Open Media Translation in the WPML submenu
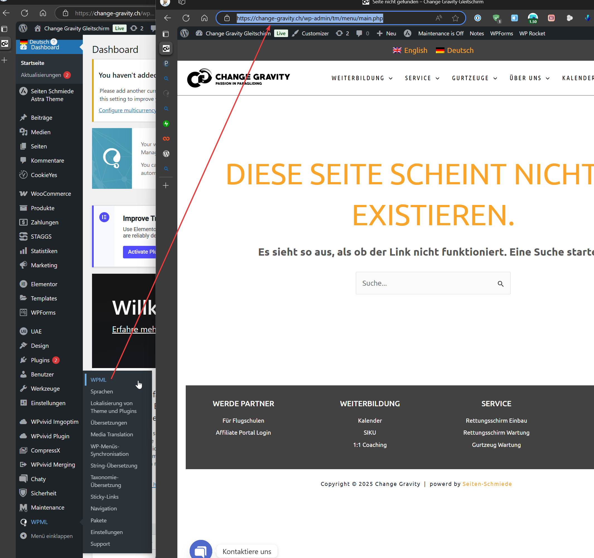 point(112,434)
